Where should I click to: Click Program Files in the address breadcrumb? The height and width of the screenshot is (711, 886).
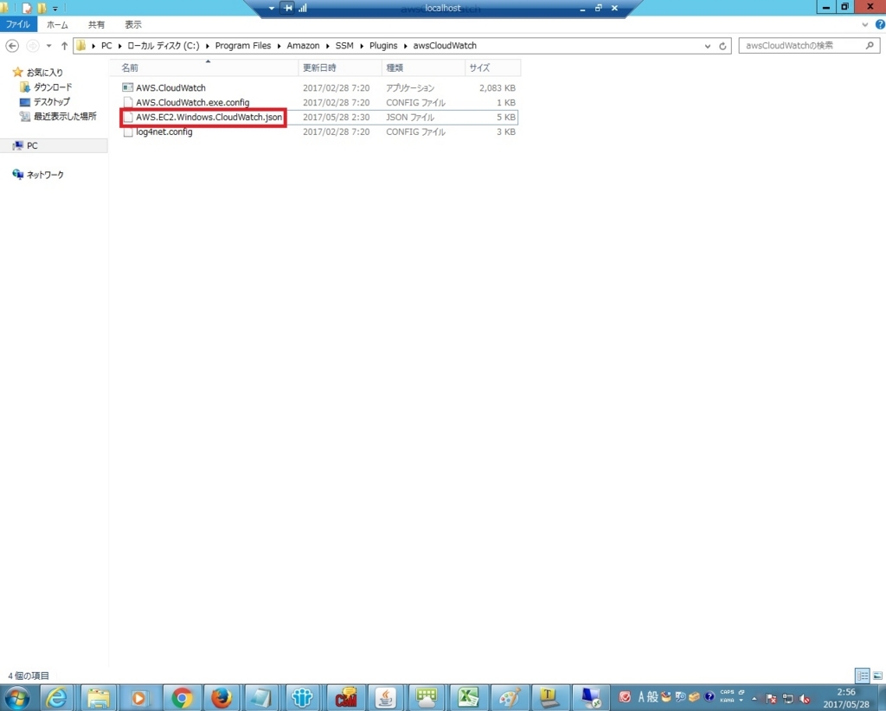(243, 46)
